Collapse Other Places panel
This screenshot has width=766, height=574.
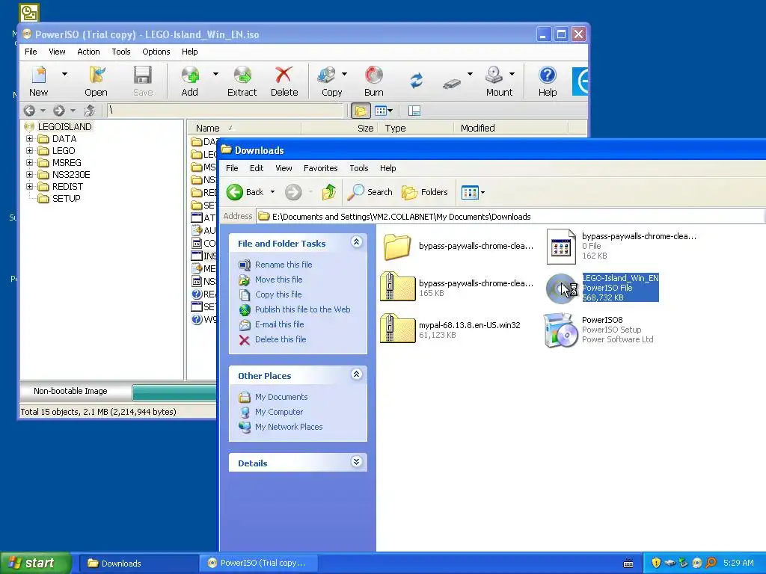click(357, 374)
